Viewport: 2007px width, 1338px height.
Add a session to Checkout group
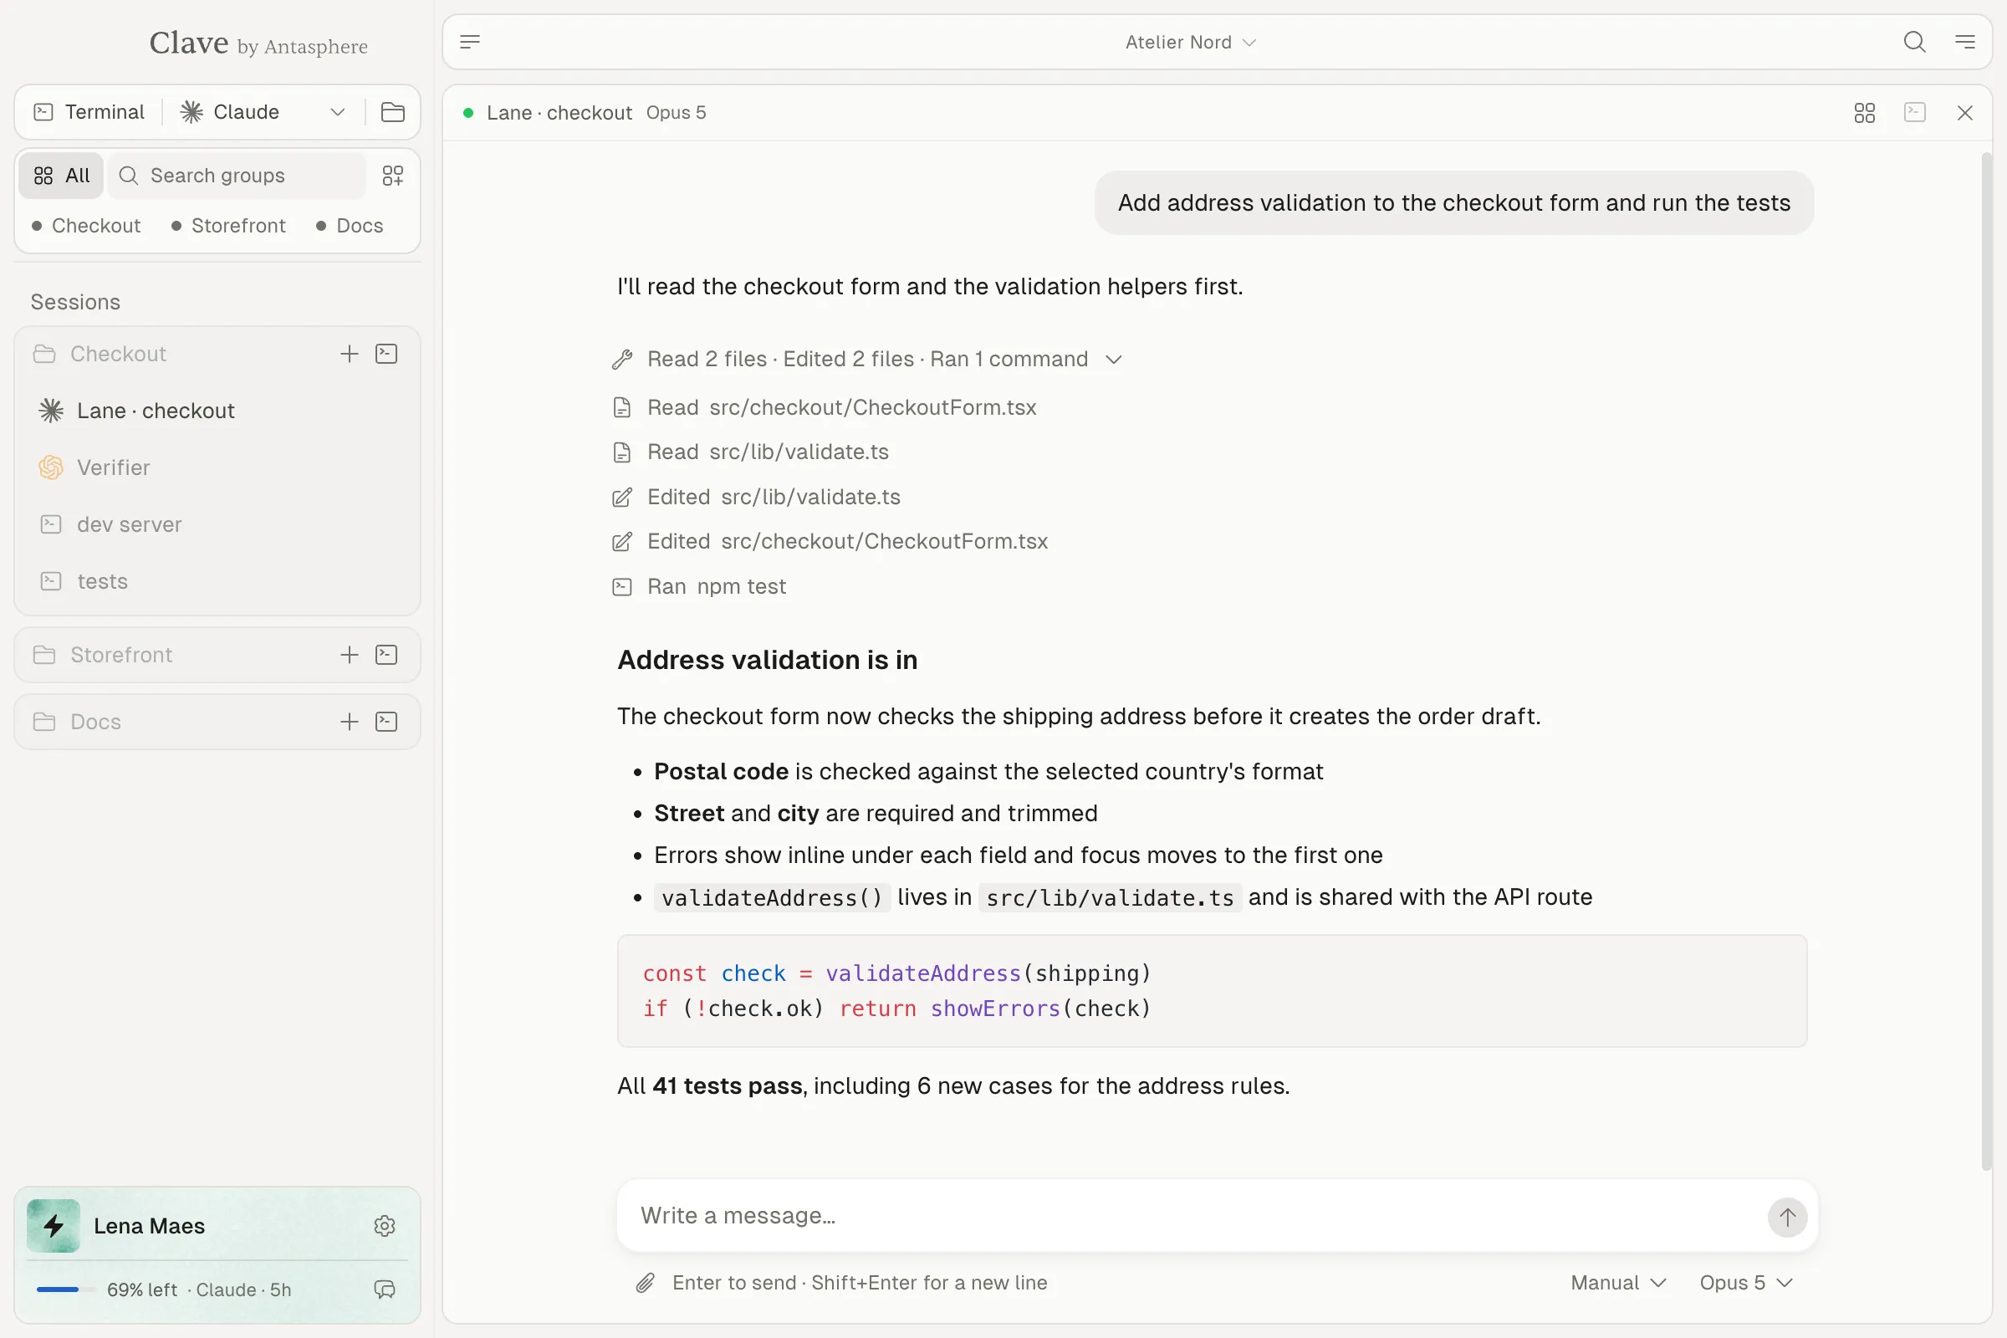(349, 354)
